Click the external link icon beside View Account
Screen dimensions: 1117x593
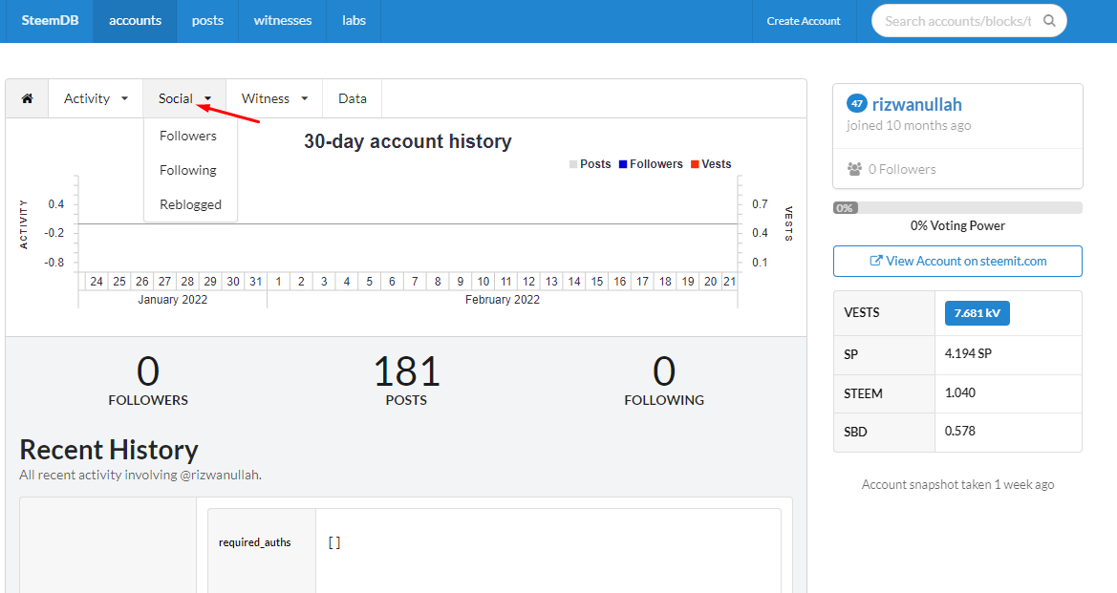[876, 261]
